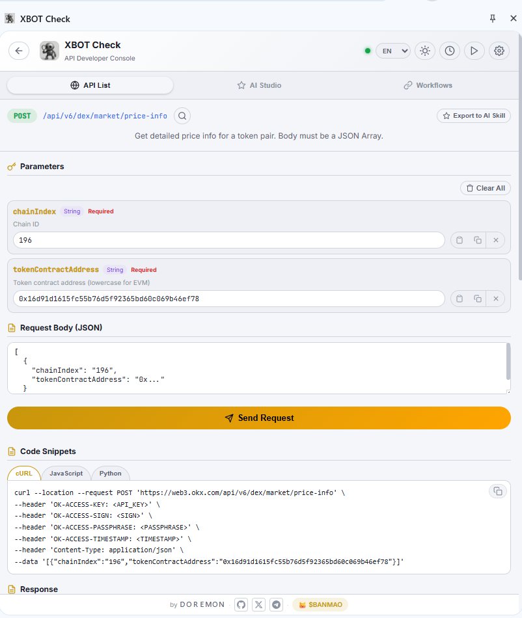Click Export to AI Skill button
Image resolution: width=522 pixels, height=618 pixels.
tap(473, 116)
